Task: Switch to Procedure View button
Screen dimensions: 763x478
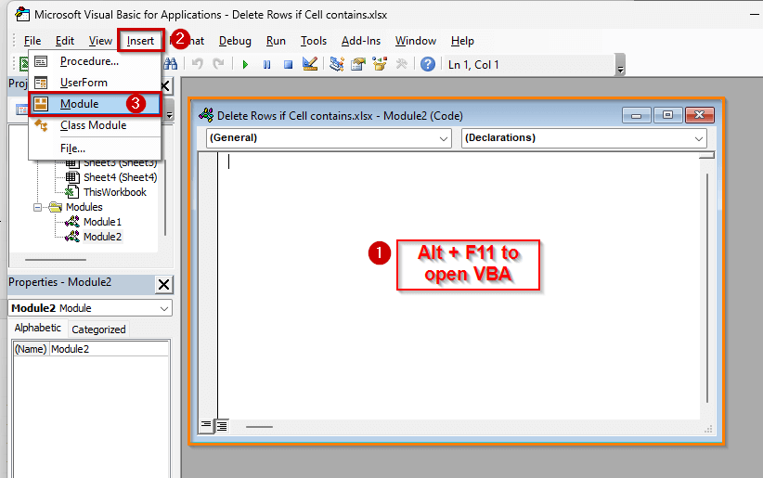Action: point(206,426)
